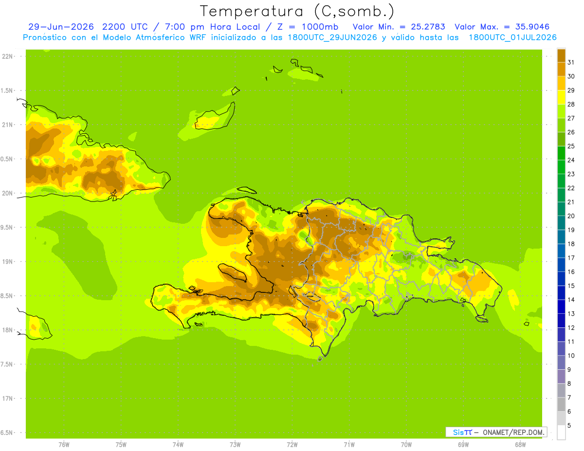Click the legend value "31"
This screenshot has width=584, height=451.
[x=571, y=62]
